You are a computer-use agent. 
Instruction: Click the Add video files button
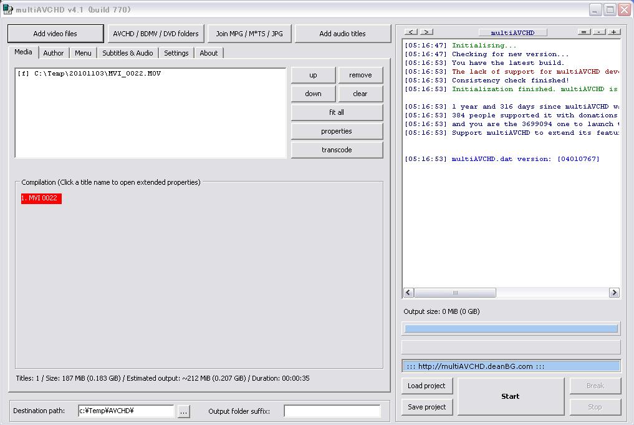click(x=55, y=34)
